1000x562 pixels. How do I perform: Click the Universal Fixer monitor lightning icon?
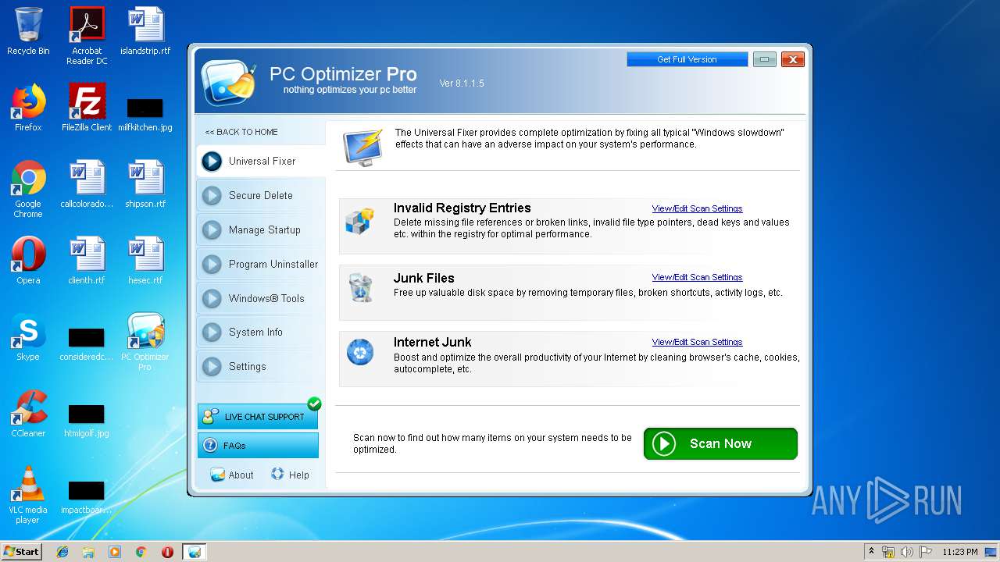[x=363, y=147]
